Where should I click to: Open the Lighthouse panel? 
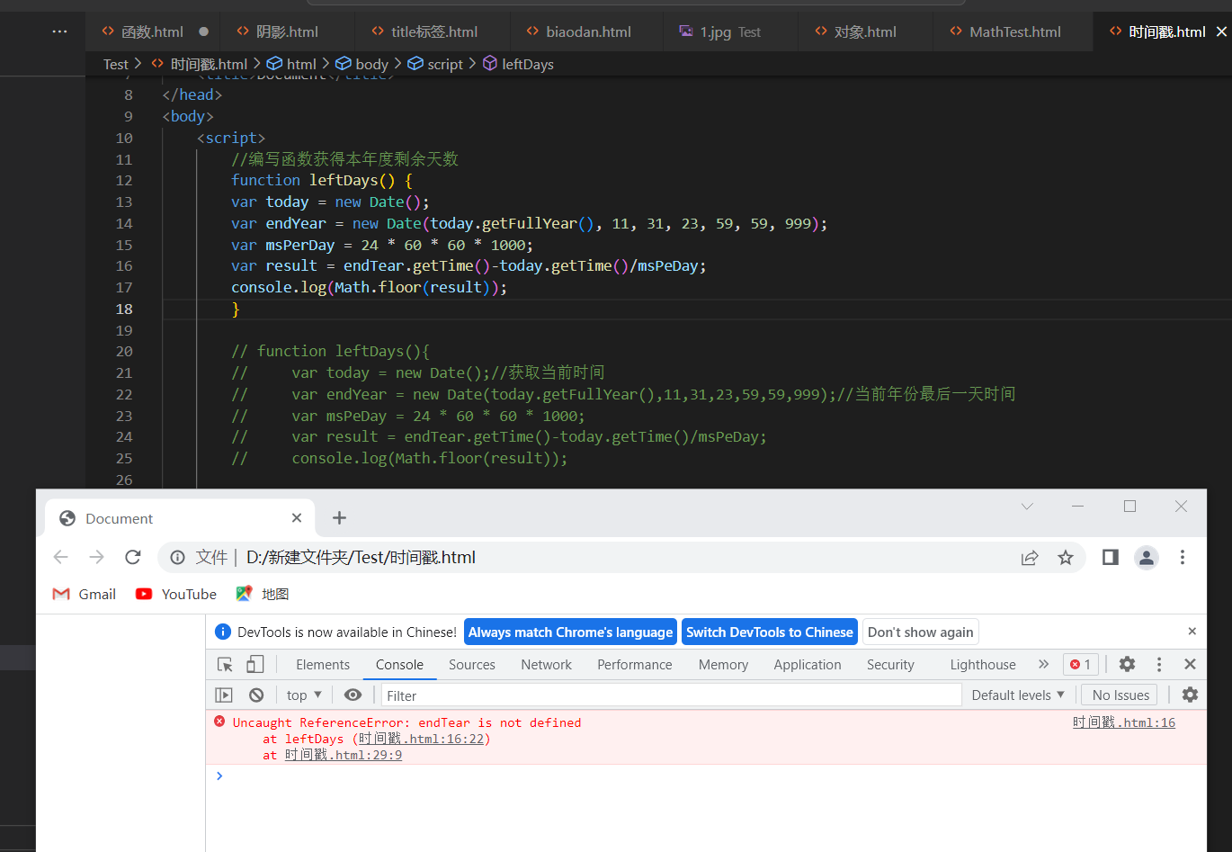click(x=983, y=665)
